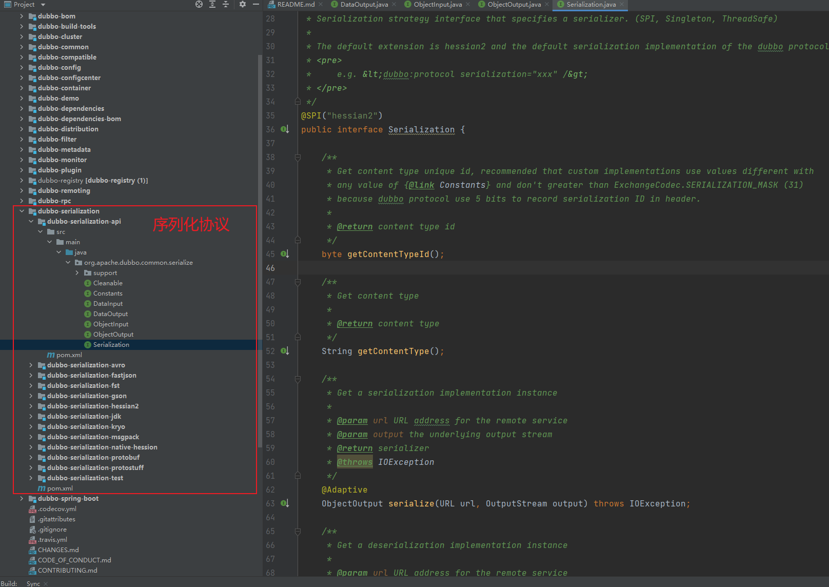This screenshot has height=587, width=829.
Task: Select the DataOutput interface file
Action: point(110,314)
